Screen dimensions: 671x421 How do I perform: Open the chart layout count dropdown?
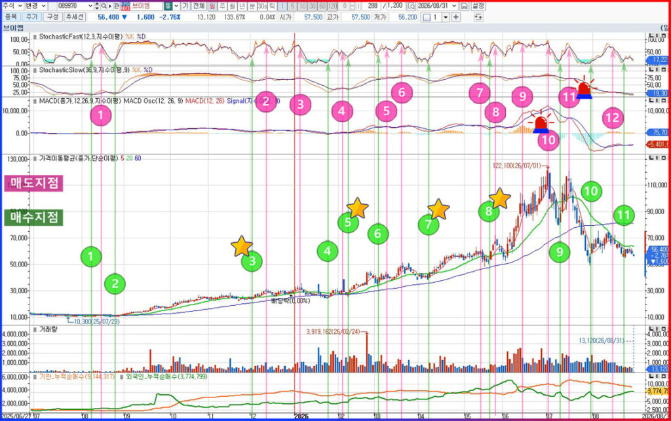(446, 17)
